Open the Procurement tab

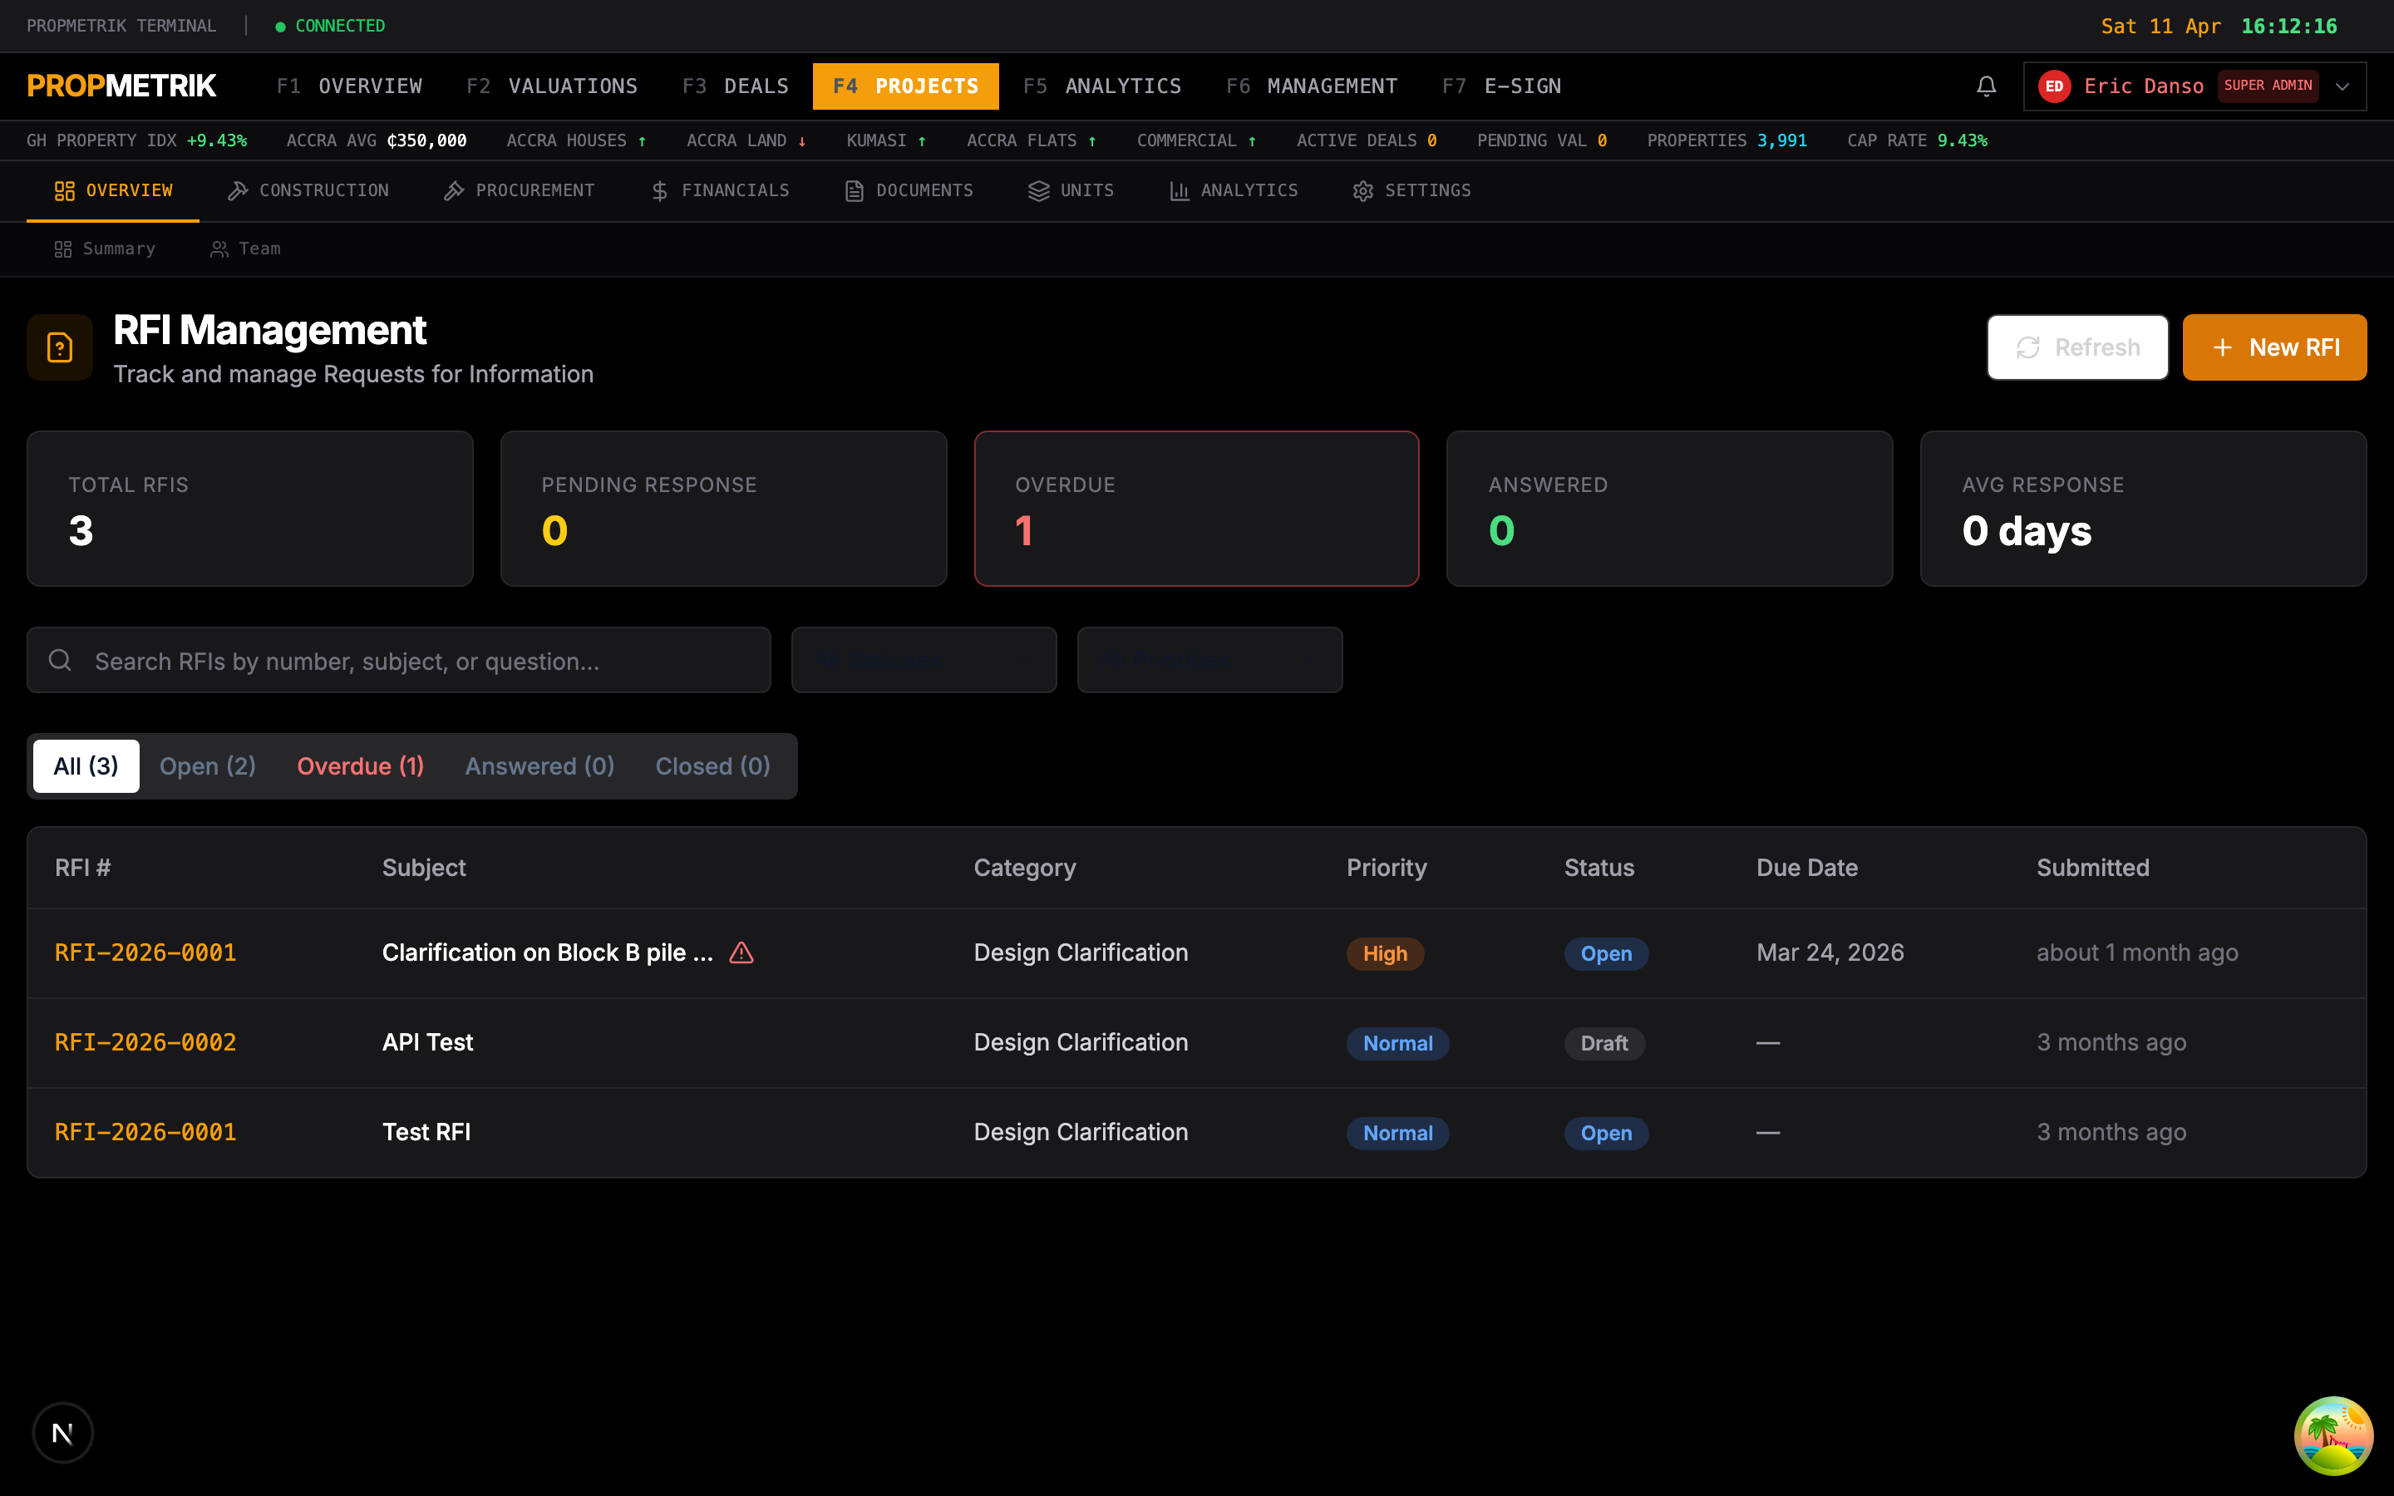point(520,191)
